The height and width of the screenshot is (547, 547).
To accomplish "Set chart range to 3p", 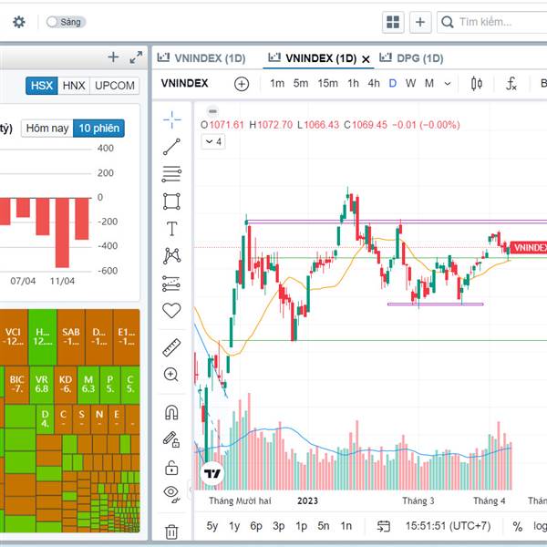I will (x=279, y=526).
